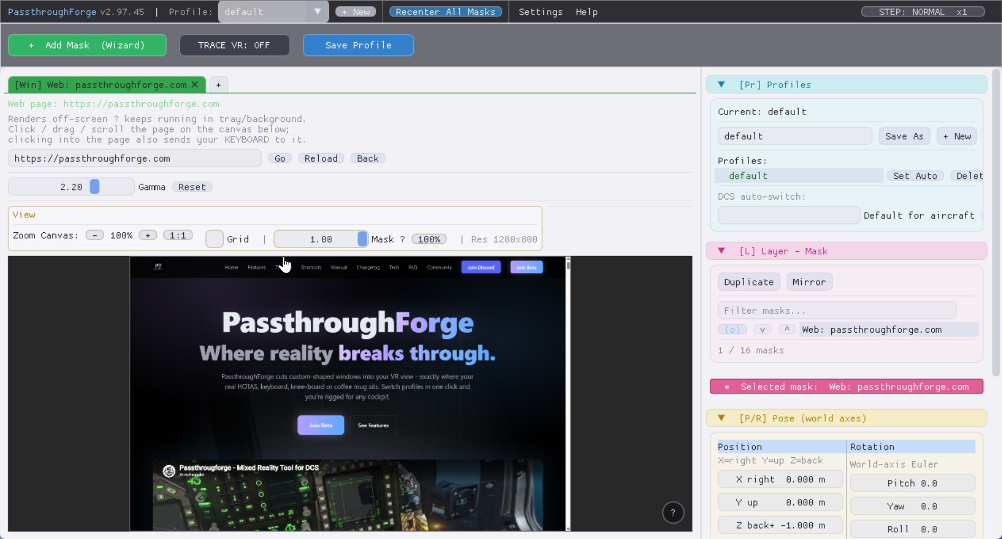Click the site logo in embedded web page

(158, 267)
